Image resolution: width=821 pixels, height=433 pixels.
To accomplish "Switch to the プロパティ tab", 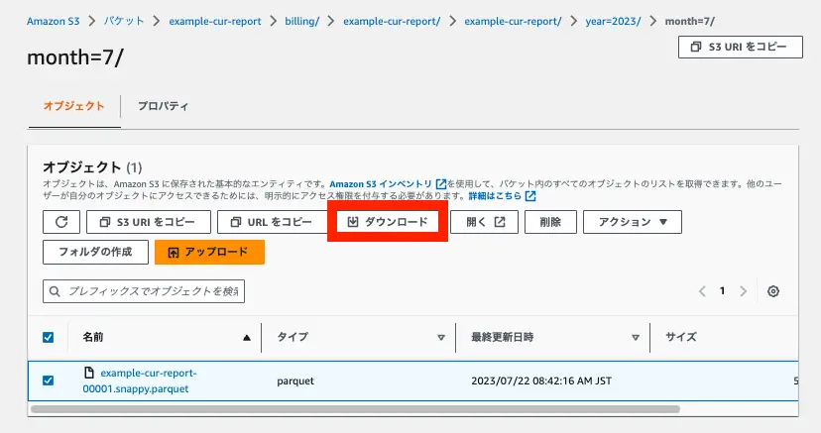I will point(164,106).
